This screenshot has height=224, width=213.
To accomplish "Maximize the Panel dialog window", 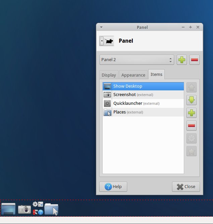I will 191,27.
